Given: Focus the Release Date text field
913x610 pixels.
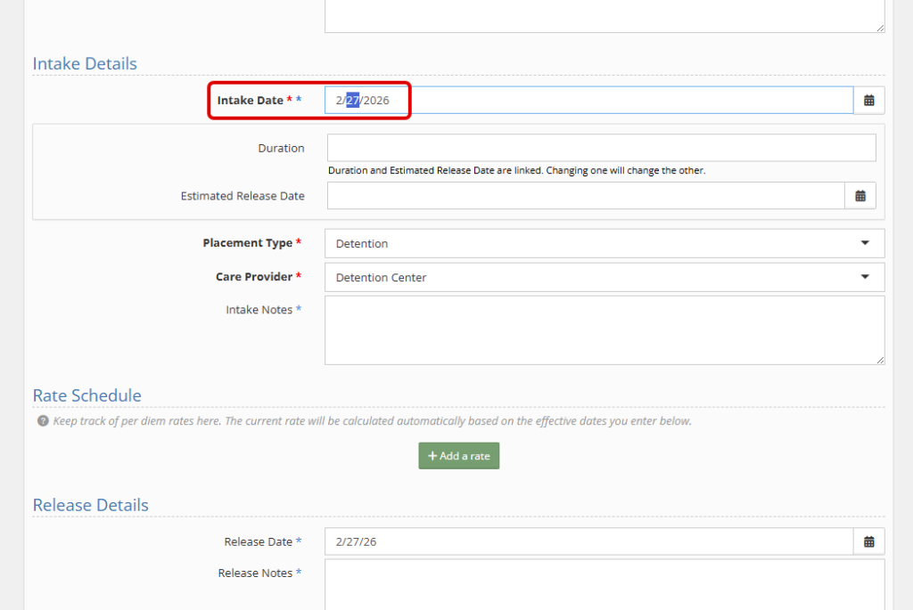Looking at the screenshot, I should coord(588,541).
